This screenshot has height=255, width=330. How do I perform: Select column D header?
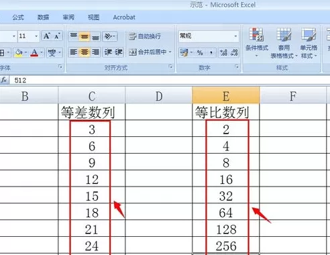(159, 96)
